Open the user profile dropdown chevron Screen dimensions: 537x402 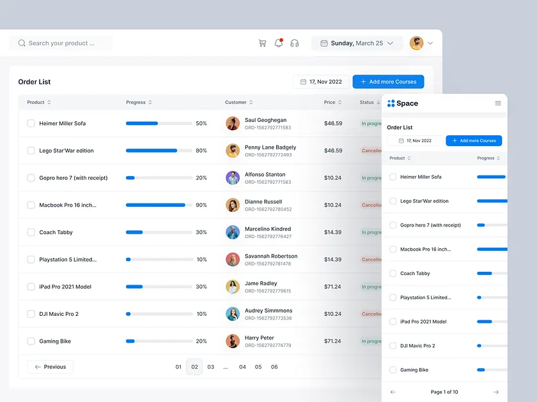430,43
